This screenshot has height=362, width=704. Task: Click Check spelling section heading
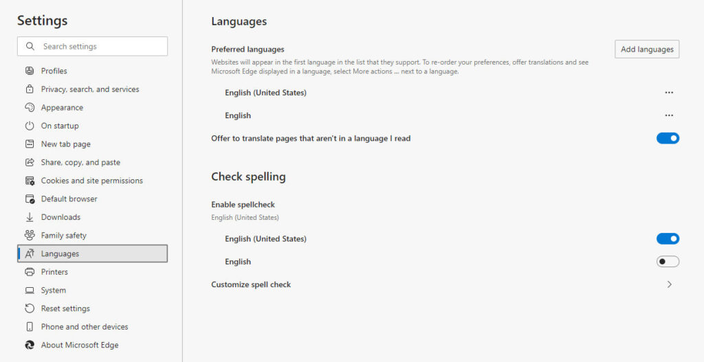pos(248,177)
